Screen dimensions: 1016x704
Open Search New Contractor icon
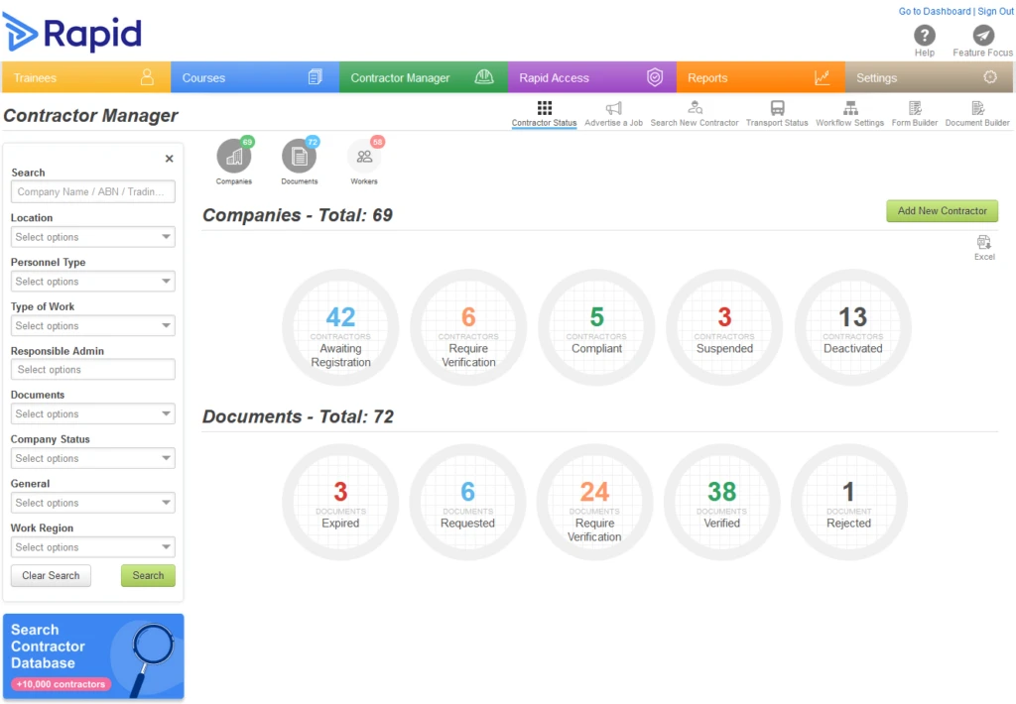coord(695,107)
